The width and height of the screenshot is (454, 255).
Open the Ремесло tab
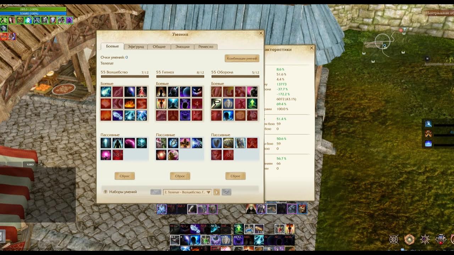pyautogui.click(x=206, y=47)
